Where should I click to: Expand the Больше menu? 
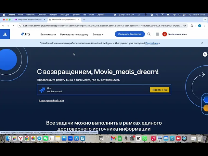pos(98,34)
